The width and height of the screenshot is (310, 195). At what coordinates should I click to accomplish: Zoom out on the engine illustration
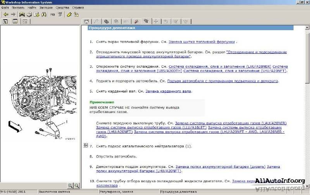(77, 186)
